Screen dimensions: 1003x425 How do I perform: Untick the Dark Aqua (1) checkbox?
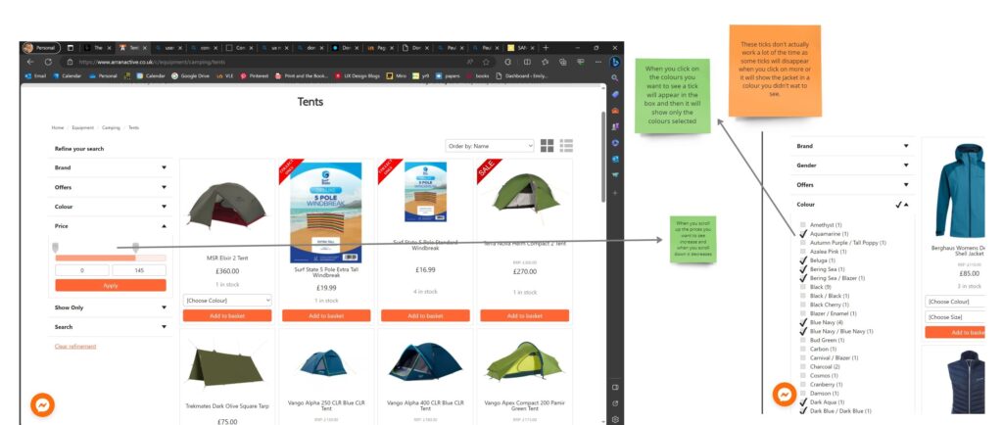click(803, 402)
